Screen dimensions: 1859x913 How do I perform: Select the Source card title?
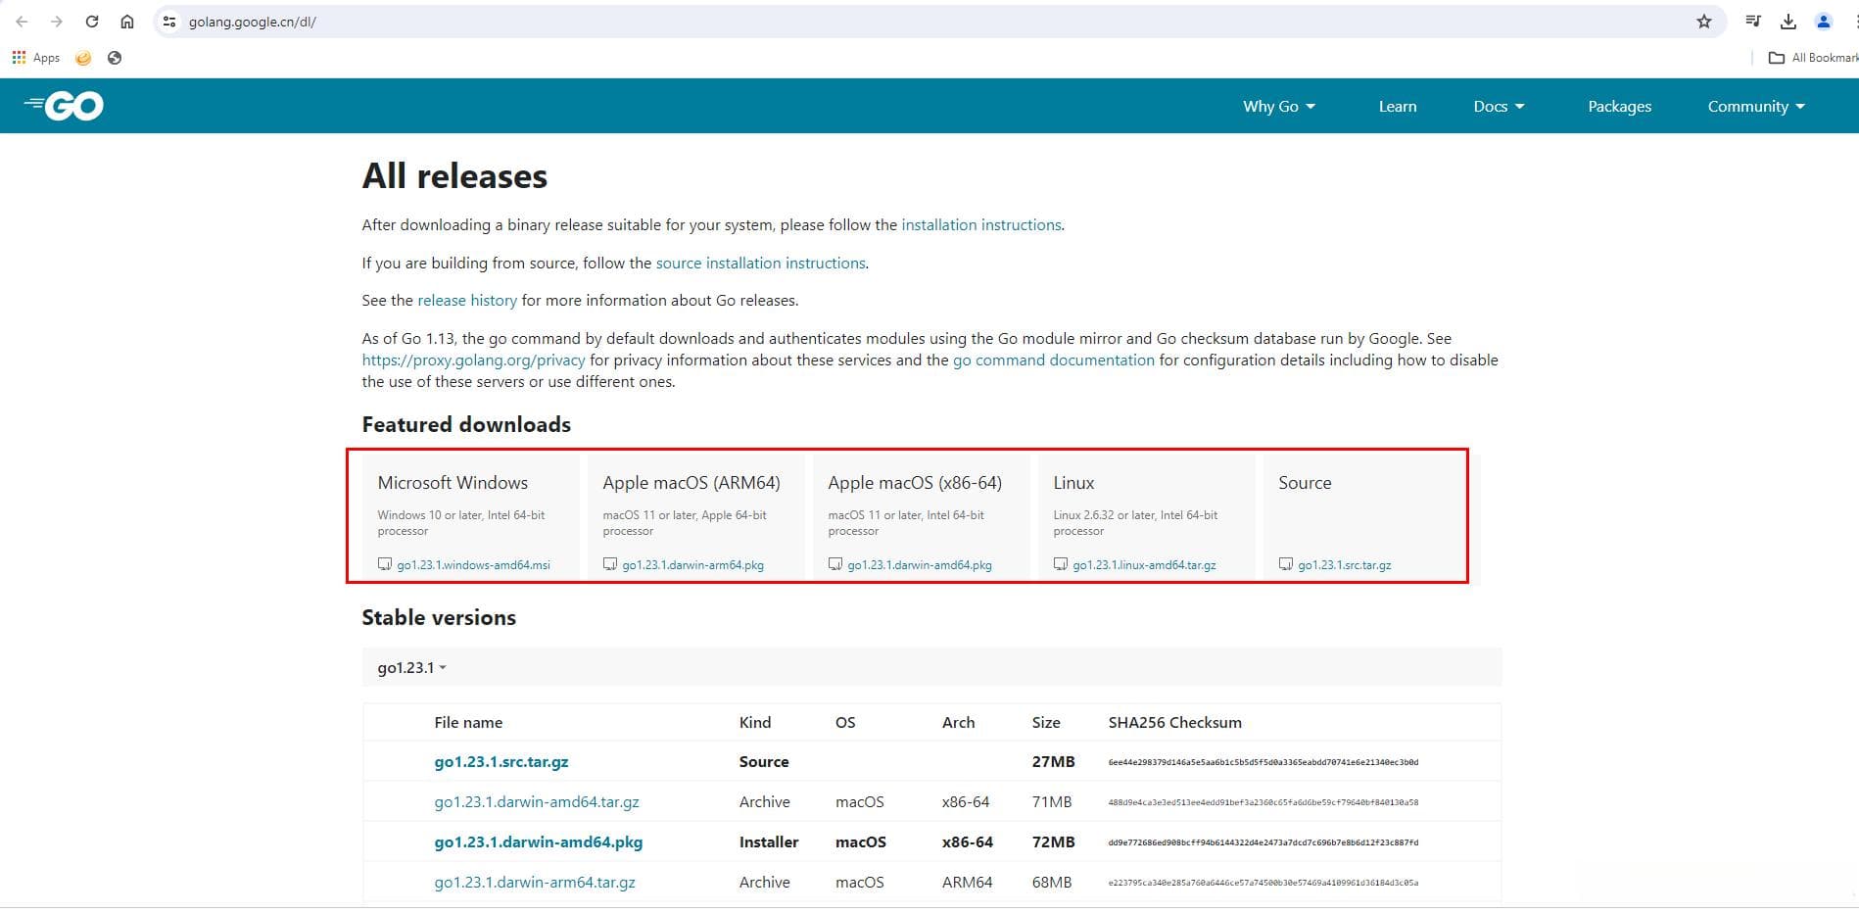(1305, 483)
